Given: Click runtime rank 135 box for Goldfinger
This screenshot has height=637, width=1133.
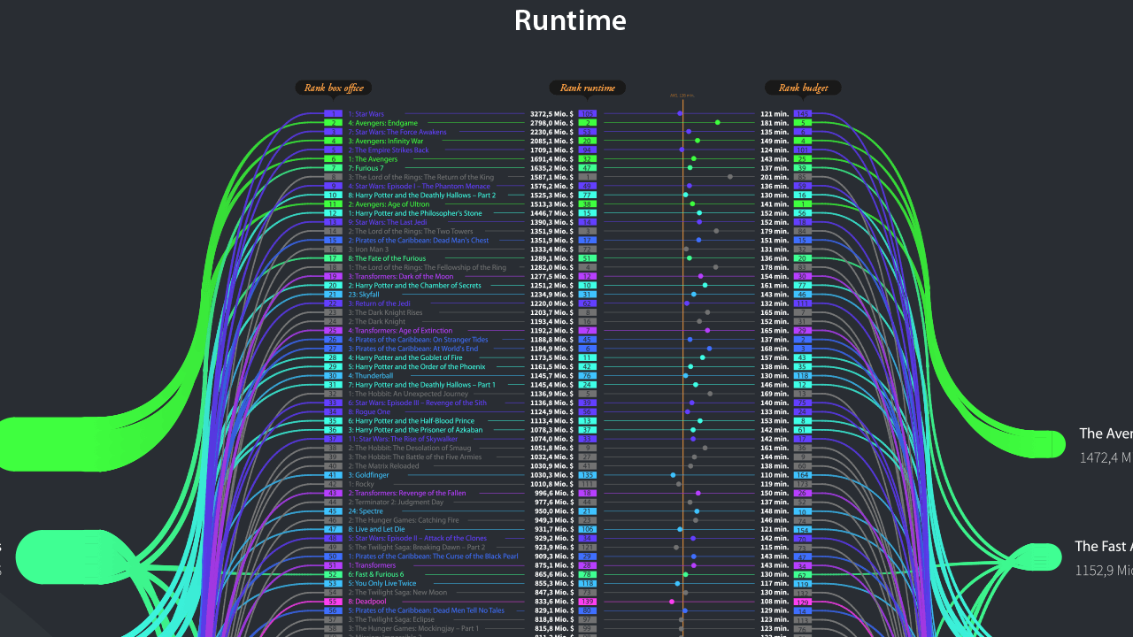Looking at the screenshot, I should (x=588, y=475).
